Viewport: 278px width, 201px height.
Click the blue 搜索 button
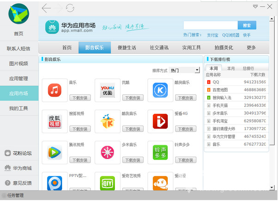[x=247, y=26]
